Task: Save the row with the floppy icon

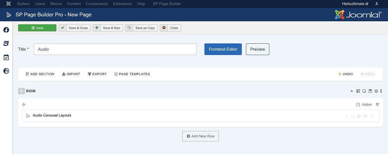Action: [x=370, y=91]
